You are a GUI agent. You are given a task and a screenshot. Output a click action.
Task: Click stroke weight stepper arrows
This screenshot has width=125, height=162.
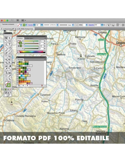[34, 25]
